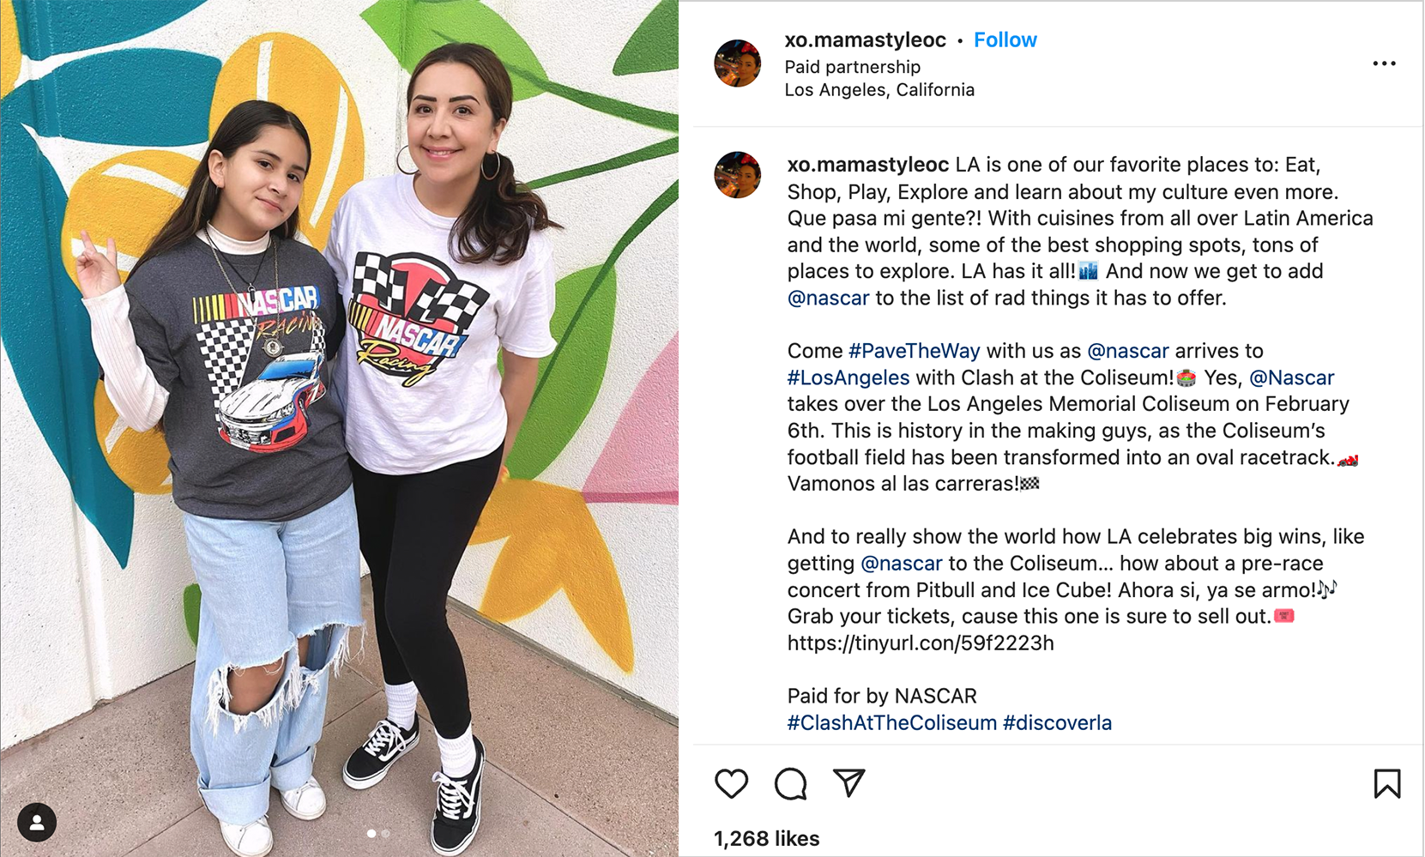The image size is (1425, 857).
Task: Click the Paid partnership label
Action: [852, 67]
